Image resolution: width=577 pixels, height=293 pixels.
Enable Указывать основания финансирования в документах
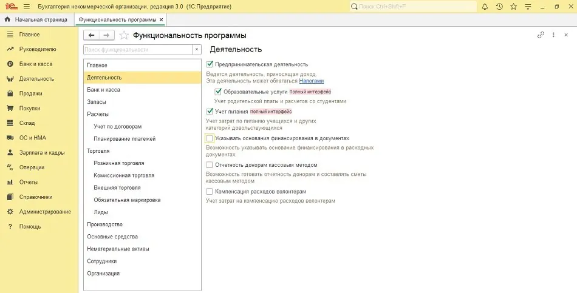210,138
